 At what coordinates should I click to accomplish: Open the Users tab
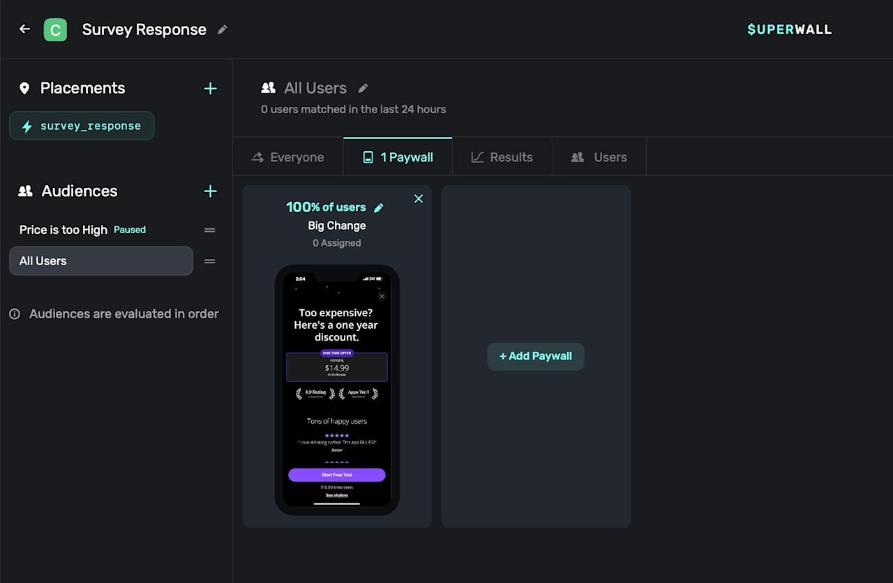click(599, 156)
